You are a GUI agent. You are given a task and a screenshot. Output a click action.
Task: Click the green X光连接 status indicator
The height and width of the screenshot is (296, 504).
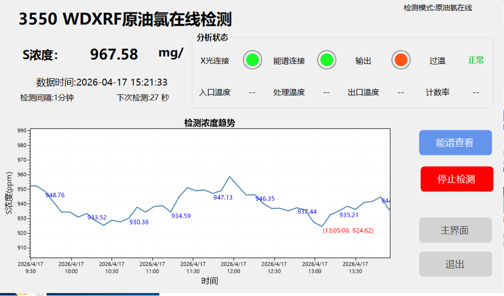(x=252, y=60)
